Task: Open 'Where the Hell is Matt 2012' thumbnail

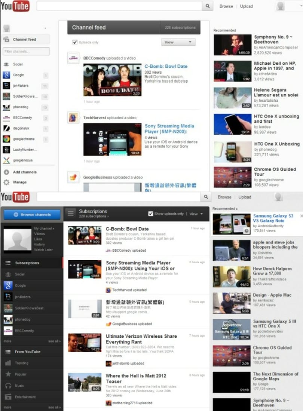Action: [x=85, y=383]
